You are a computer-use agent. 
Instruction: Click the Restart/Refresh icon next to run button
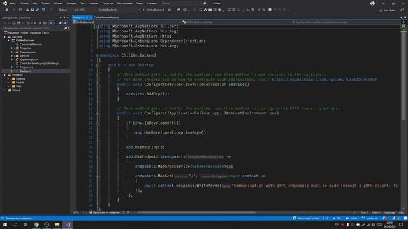pyautogui.click(x=170, y=10)
